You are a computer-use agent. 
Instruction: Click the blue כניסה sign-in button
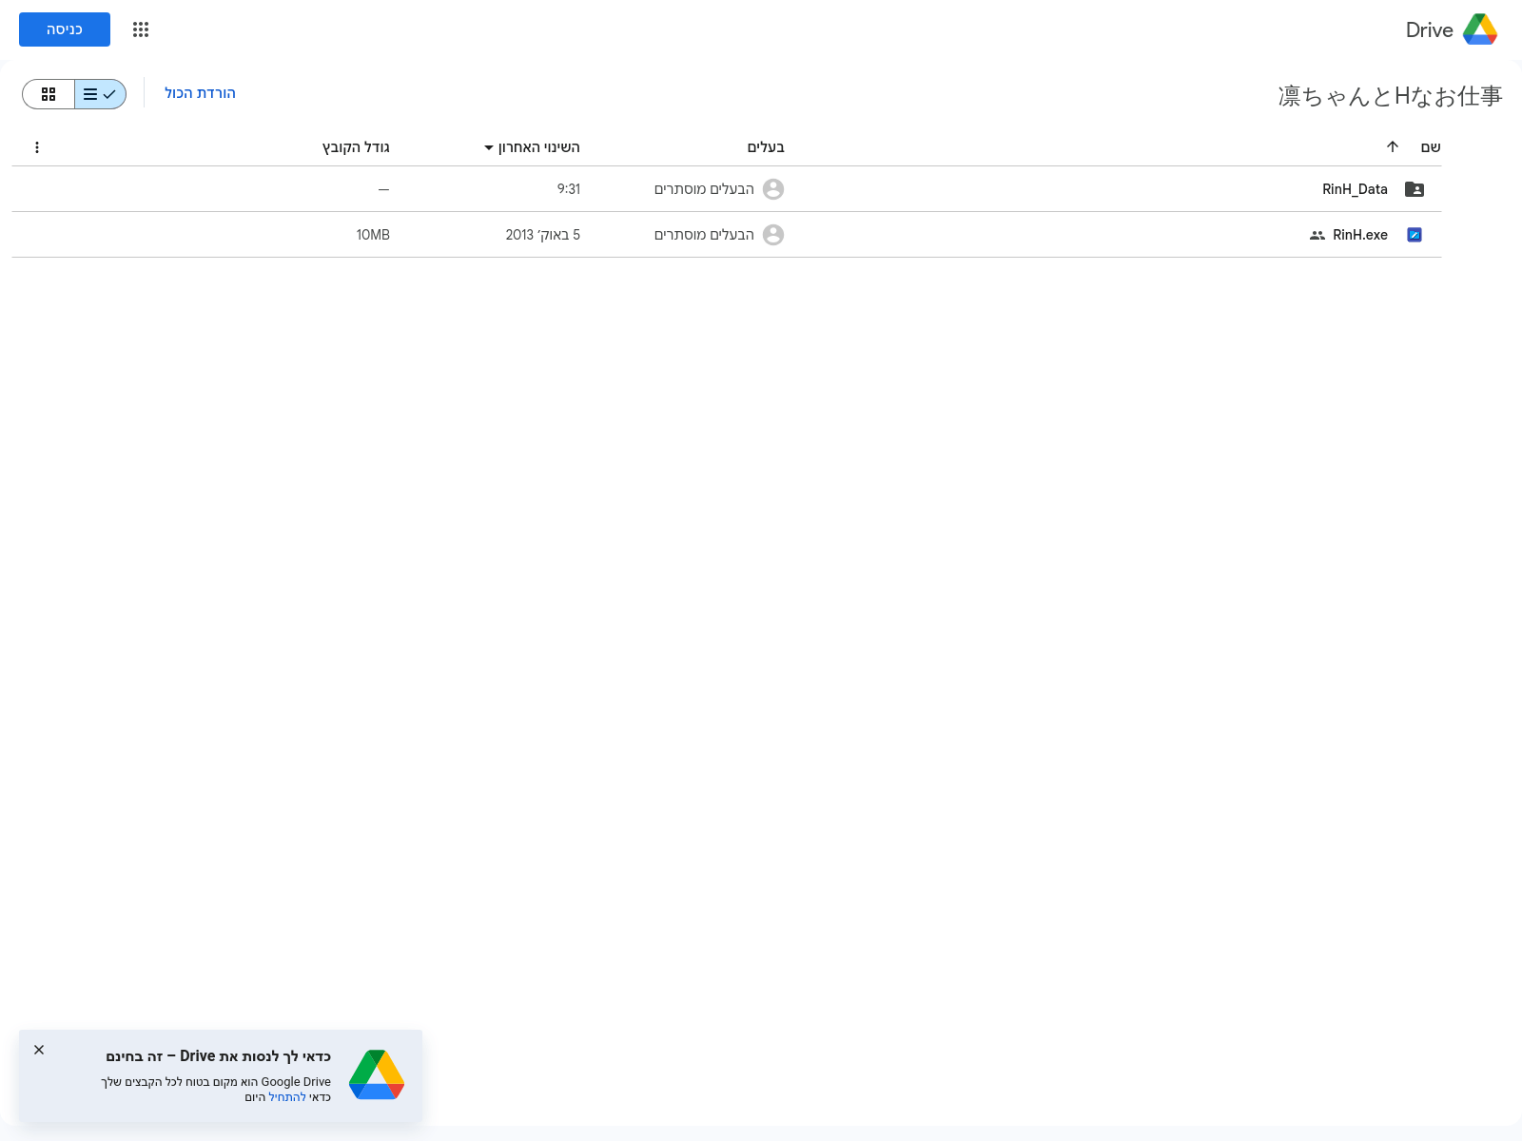pos(65,29)
